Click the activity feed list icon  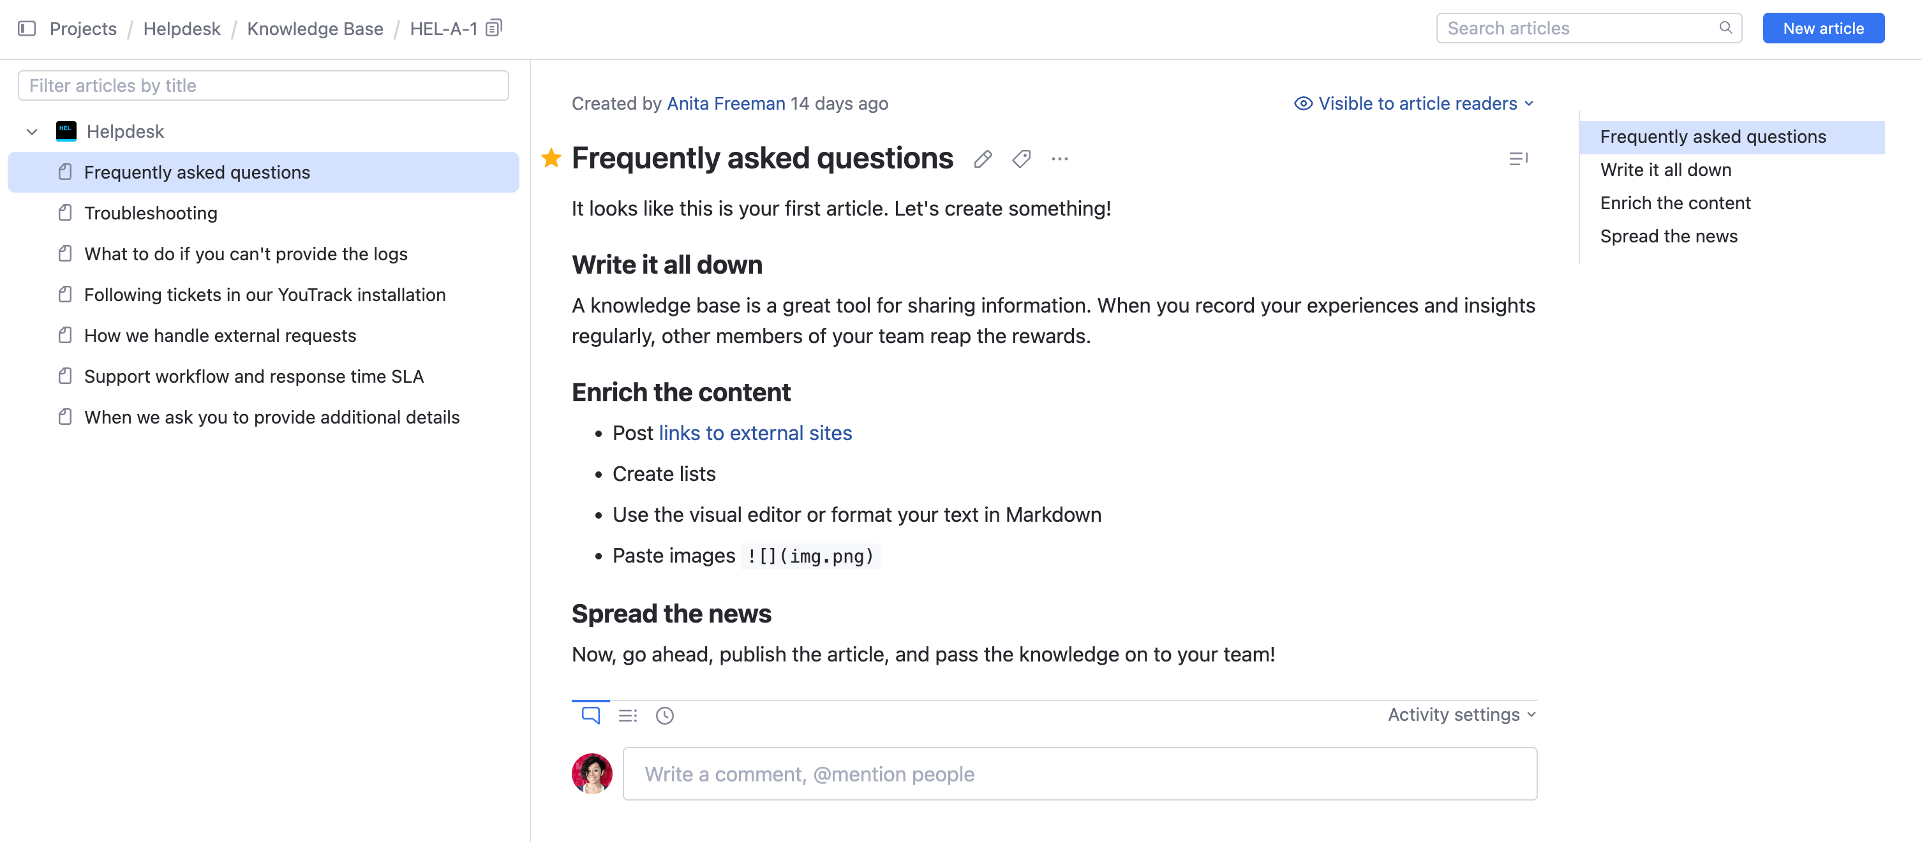tap(627, 715)
